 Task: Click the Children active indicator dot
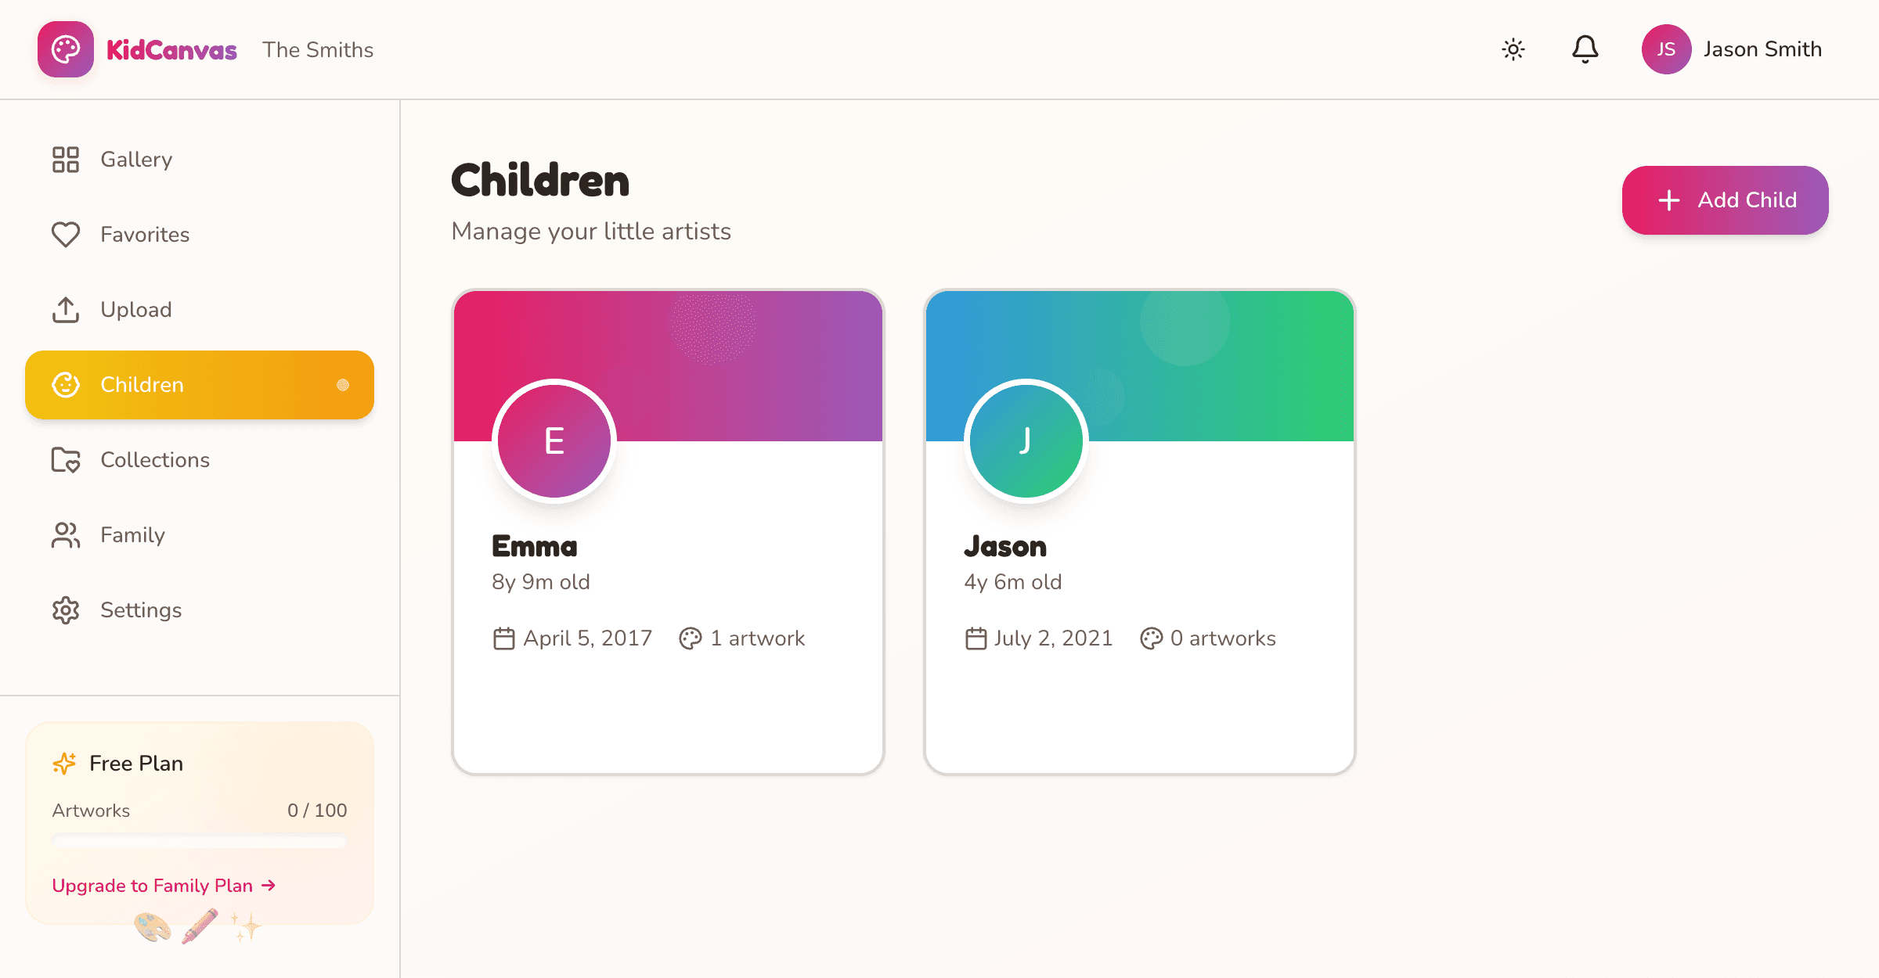point(341,384)
